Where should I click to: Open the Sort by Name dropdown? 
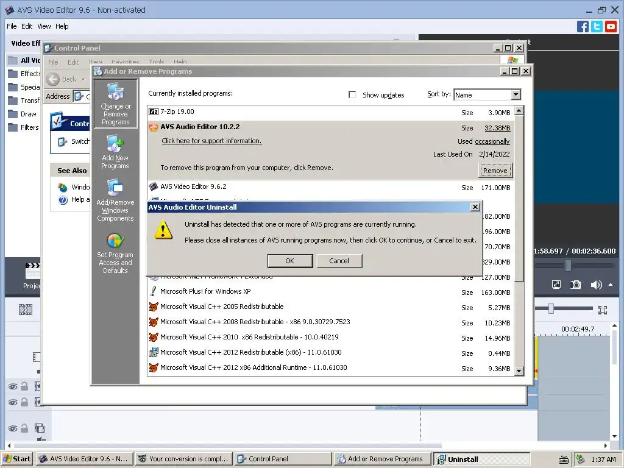click(516, 94)
